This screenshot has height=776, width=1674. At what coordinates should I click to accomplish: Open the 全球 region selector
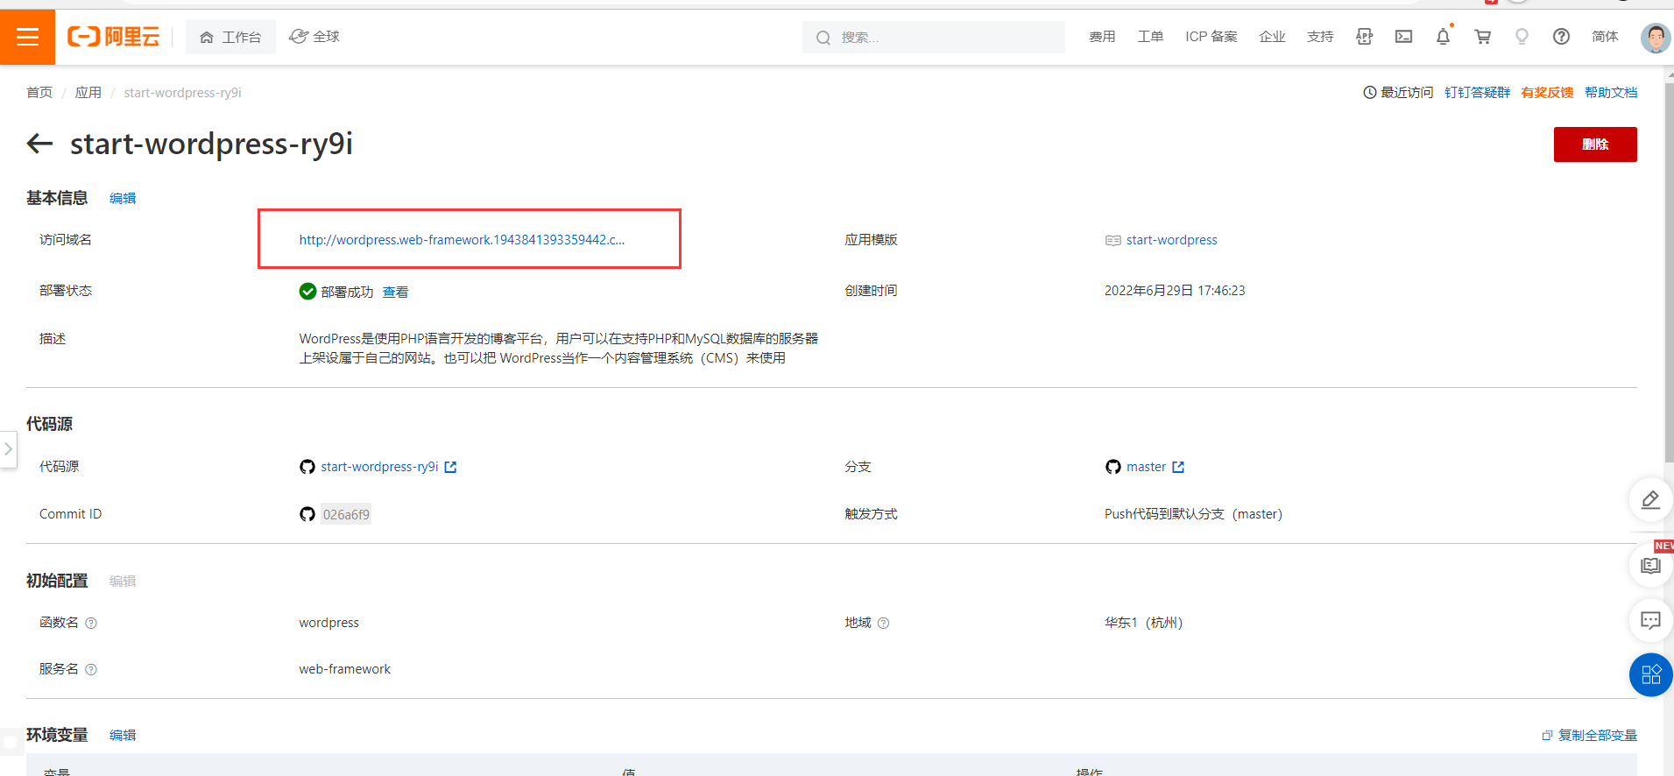[x=314, y=37]
